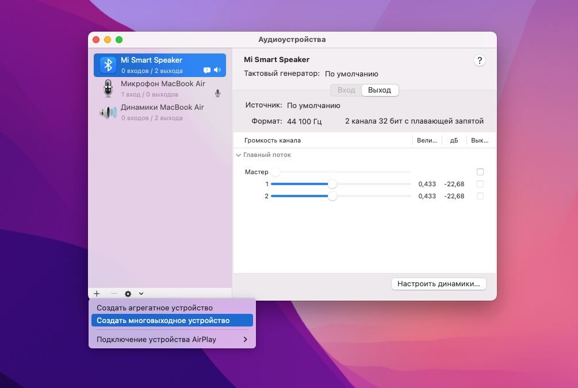Open the chevron next to the gear

[x=141, y=294]
